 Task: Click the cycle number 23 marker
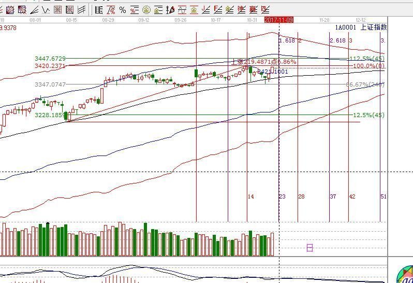(x=283, y=196)
